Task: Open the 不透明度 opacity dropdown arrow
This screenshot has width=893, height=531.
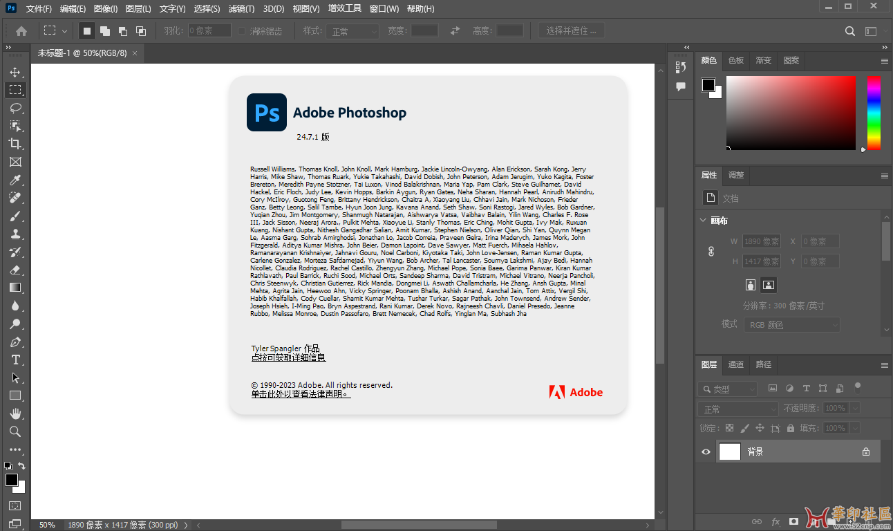Action: click(855, 408)
